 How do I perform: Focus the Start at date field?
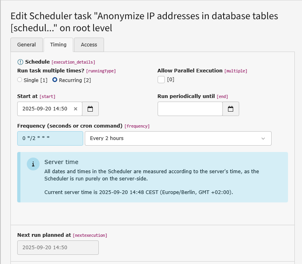point(45,109)
